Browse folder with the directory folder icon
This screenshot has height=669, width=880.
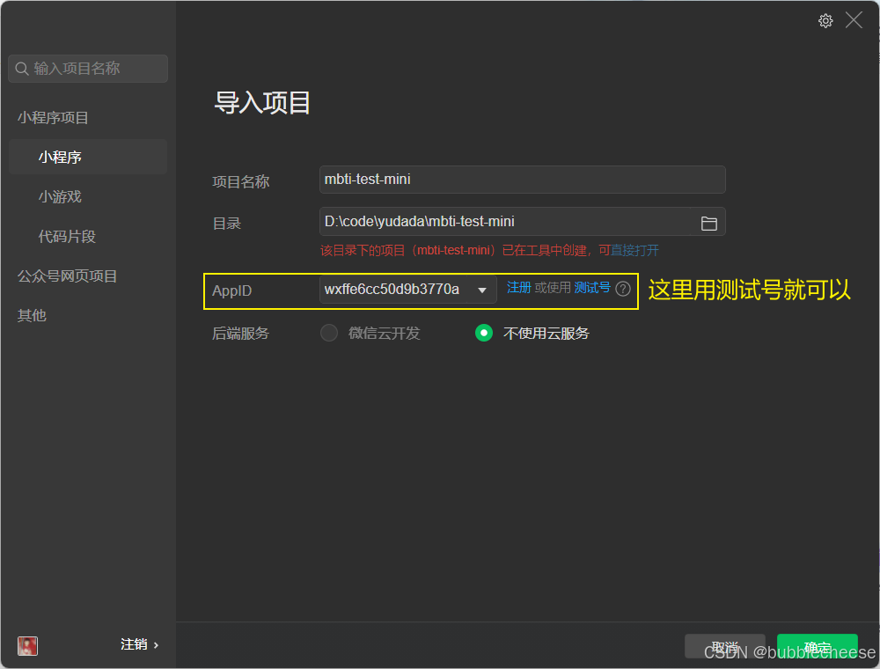(708, 224)
